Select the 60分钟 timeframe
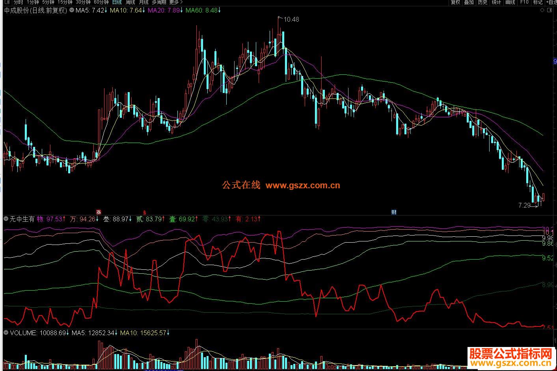The width and height of the screenshot is (557, 371). (x=101, y=2)
